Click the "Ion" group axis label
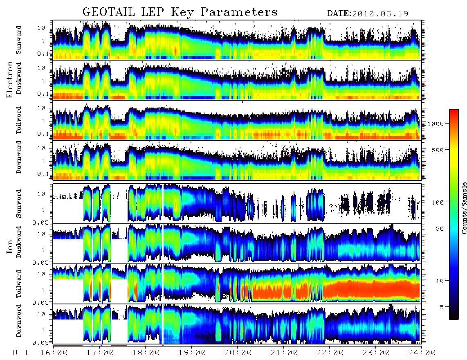 [x=10, y=246]
